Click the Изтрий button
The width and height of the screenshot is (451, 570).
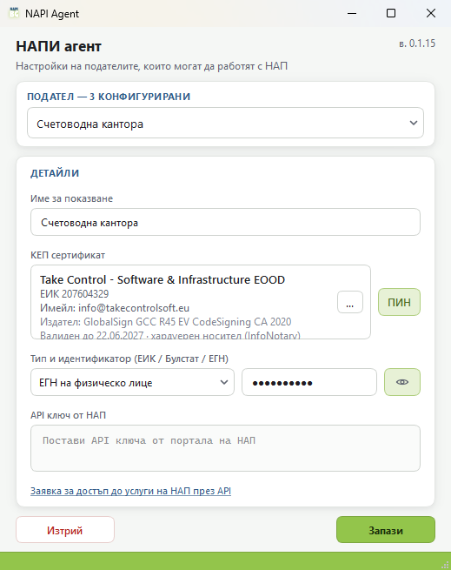pyautogui.click(x=65, y=530)
